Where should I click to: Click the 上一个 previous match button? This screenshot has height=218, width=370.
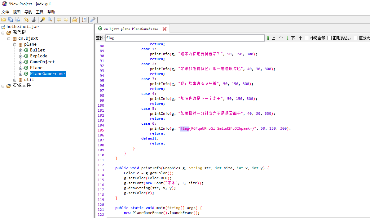click(x=275, y=38)
